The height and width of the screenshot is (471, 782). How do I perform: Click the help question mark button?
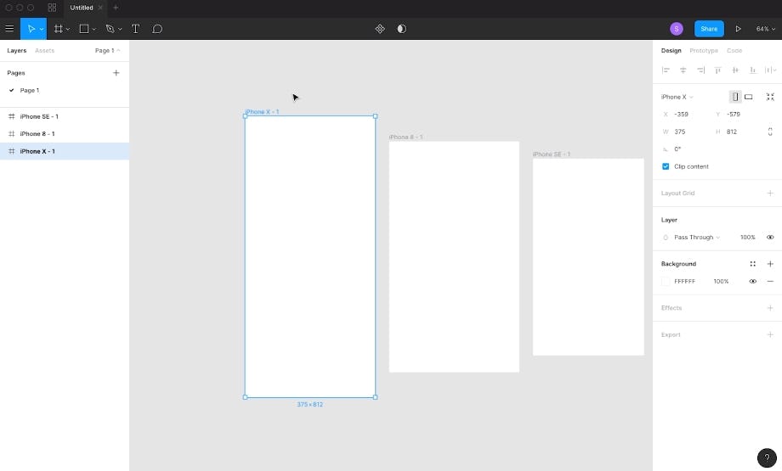[767, 457]
